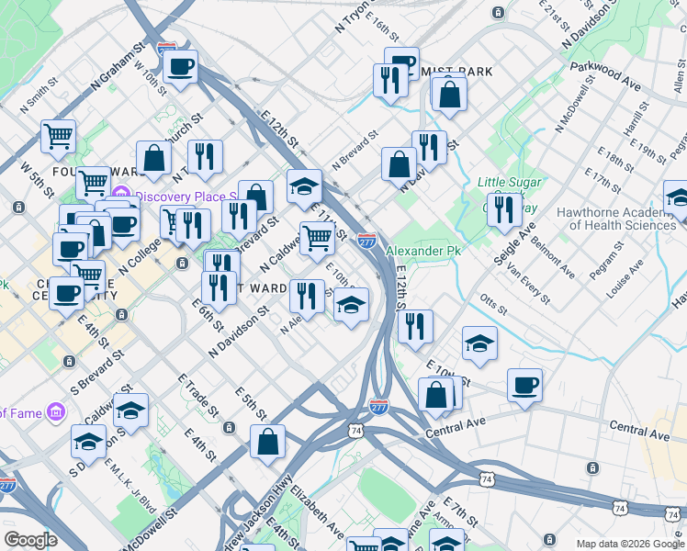Click the shopping bag marker below E 5th St
Viewport: 687px width, 551px height.
click(x=267, y=443)
